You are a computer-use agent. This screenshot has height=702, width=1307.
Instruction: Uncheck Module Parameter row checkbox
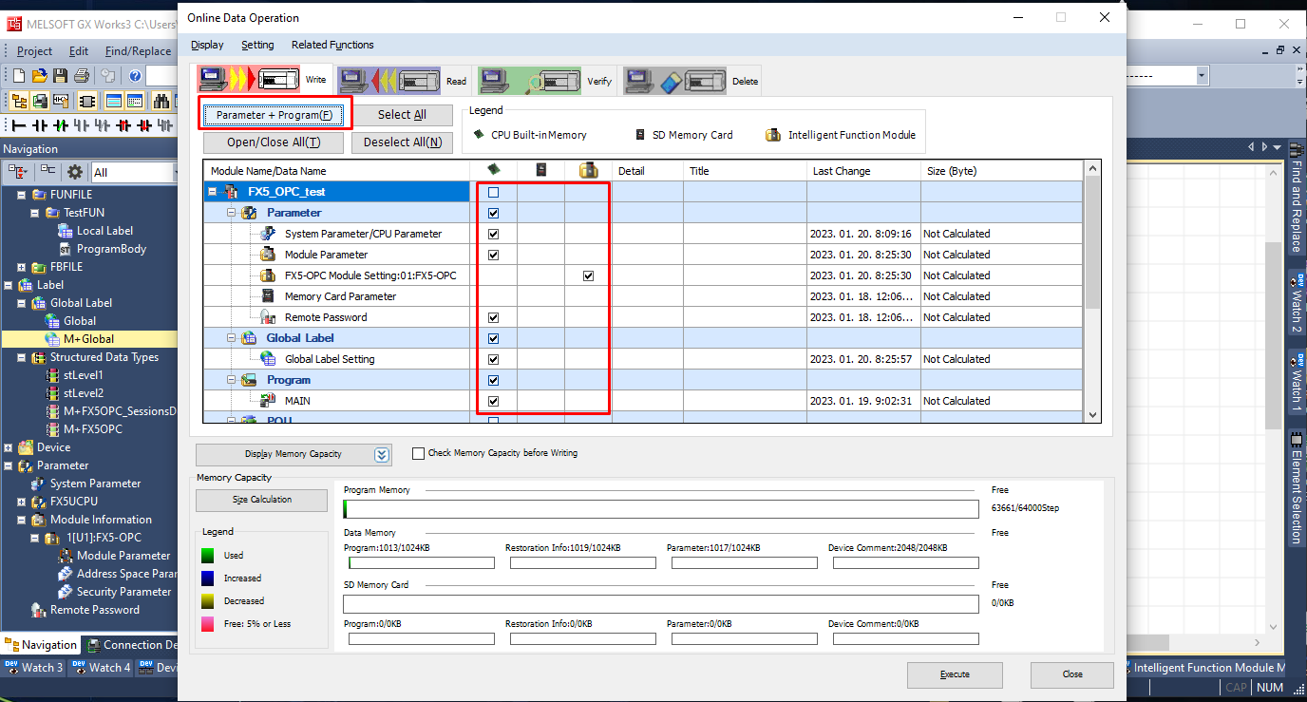493,255
